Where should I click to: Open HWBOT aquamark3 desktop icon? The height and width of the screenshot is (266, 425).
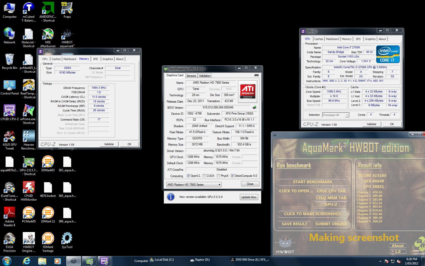click(x=67, y=37)
